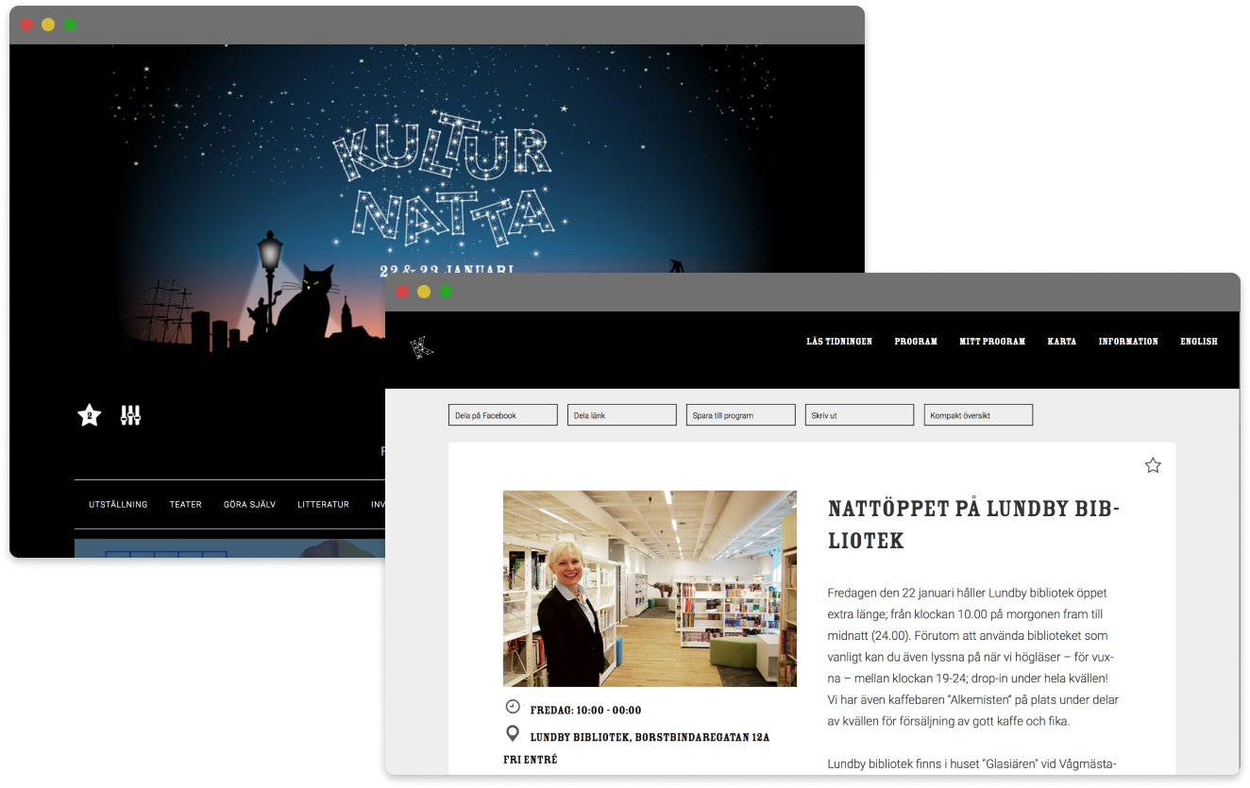Screen dimensions: 1250x788
Task: Click the Kompakt översikt button
Action: [x=979, y=415]
